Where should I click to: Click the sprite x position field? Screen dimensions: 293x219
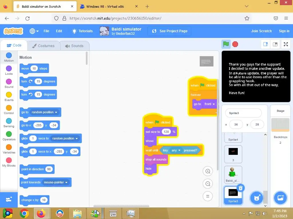pos(236,124)
